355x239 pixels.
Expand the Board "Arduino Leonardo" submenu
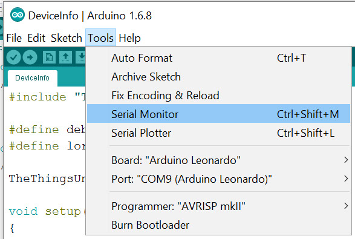[218, 160]
